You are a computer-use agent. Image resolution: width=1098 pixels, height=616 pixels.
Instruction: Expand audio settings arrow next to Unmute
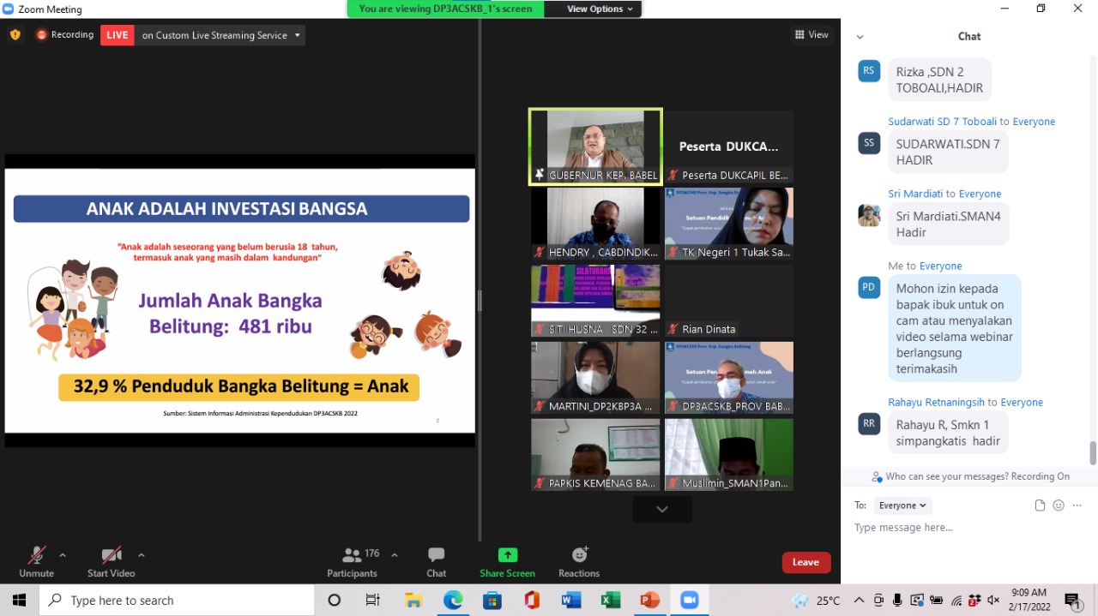63,555
